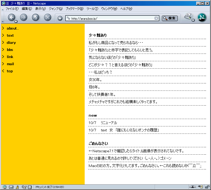This screenshot has width=211, height=190.
Task: Open Composer icon in status bar
Action: [x=24, y=187]
